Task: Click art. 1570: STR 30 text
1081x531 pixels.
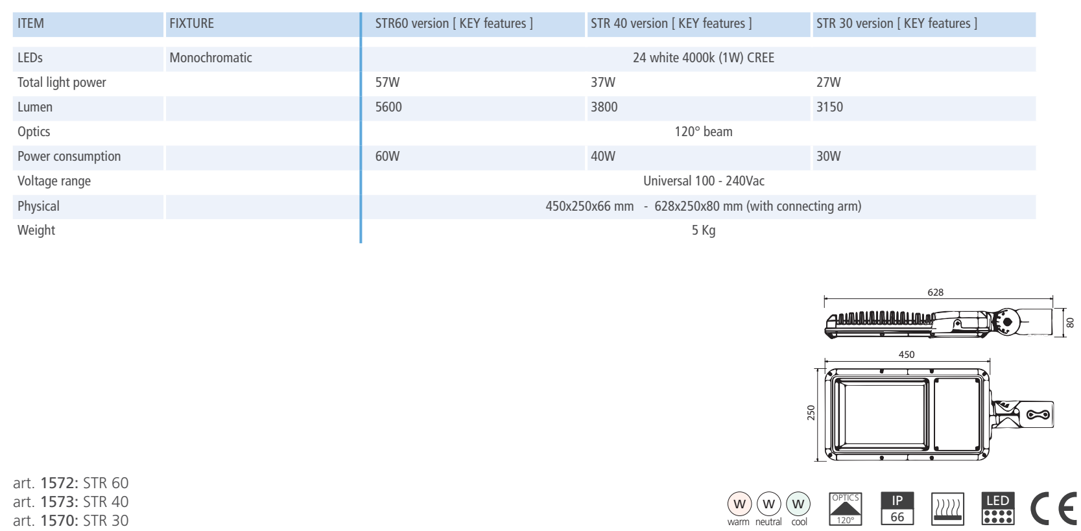Action: 71,521
